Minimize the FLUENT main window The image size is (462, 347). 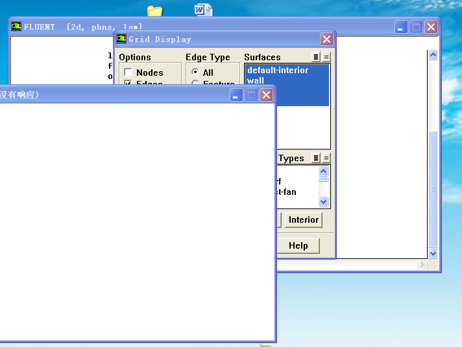click(x=401, y=27)
